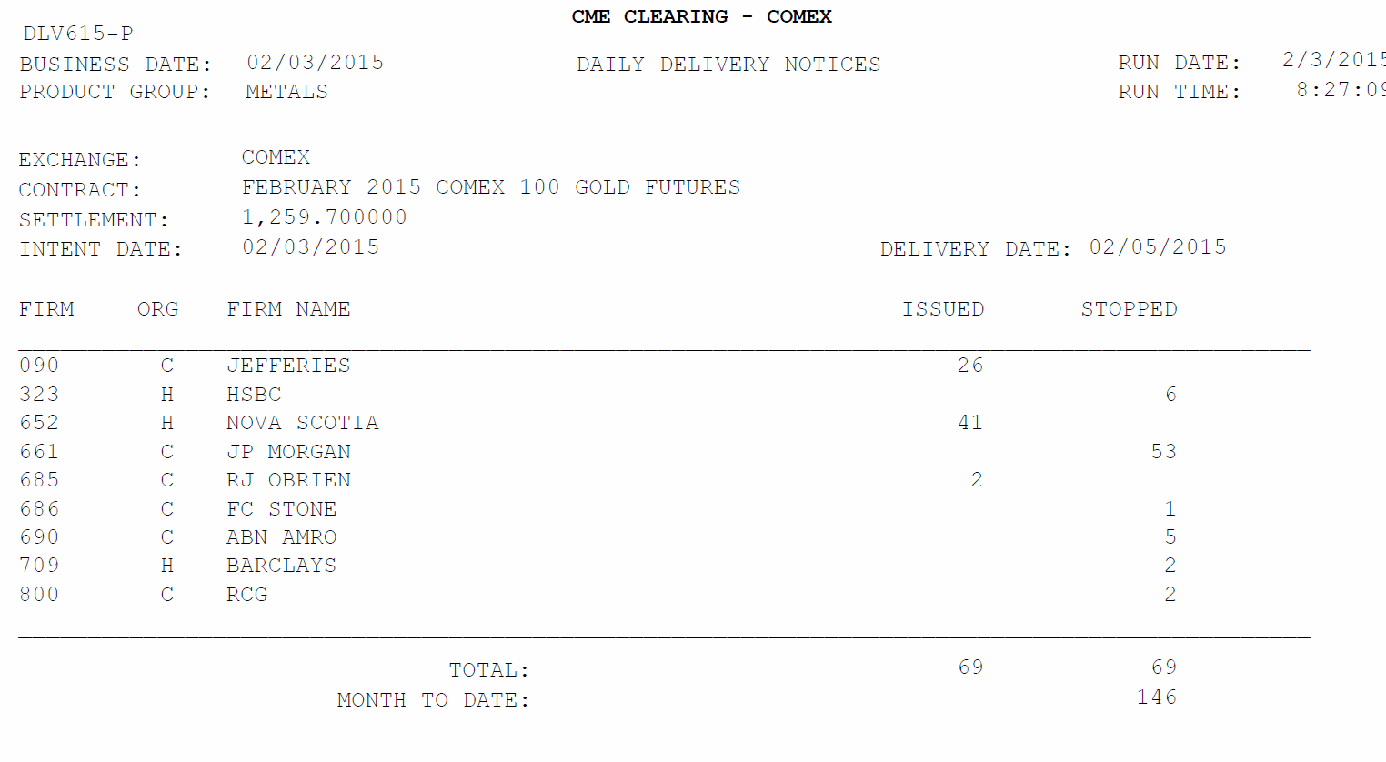
Task: Click the FC STONE firm name
Action: coord(282,509)
